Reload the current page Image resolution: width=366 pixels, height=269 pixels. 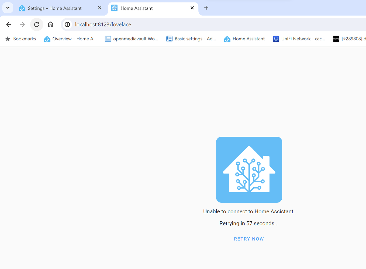coord(37,24)
